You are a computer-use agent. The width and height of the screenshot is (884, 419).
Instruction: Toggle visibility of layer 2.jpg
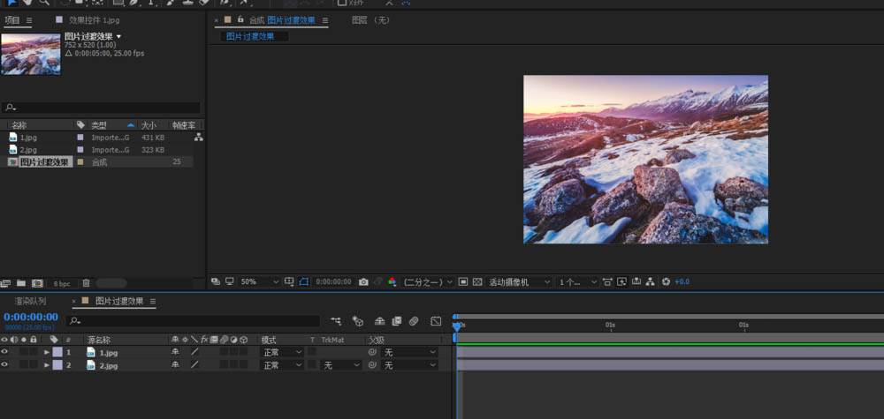[x=4, y=365]
